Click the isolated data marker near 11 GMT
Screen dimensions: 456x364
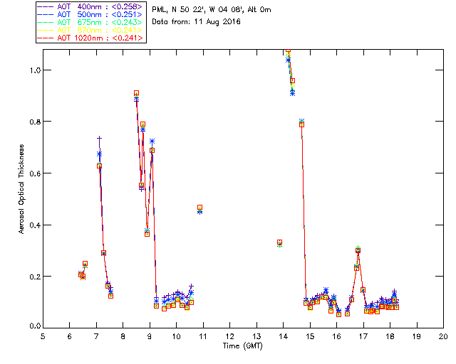click(x=199, y=208)
